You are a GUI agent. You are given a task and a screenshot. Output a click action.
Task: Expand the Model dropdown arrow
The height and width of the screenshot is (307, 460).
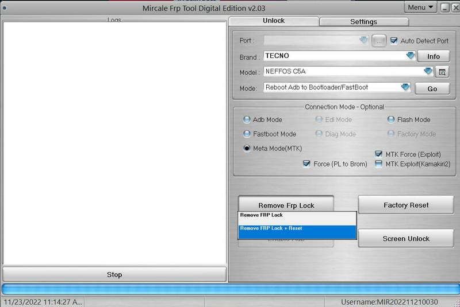point(428,71)
